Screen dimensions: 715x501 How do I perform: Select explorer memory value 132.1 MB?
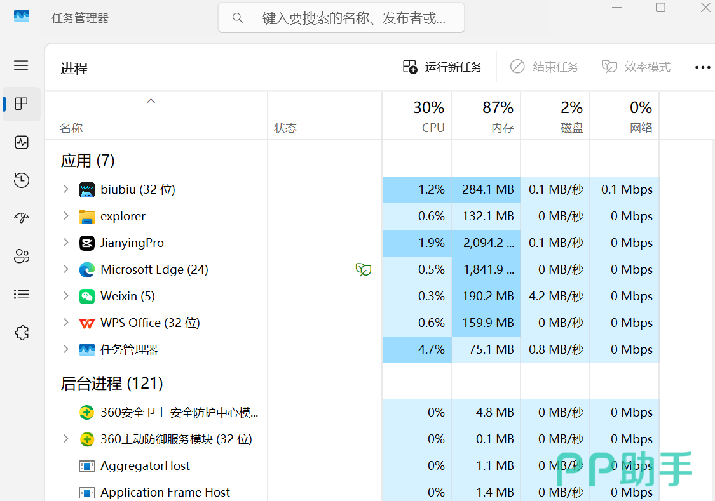point(488,216)
